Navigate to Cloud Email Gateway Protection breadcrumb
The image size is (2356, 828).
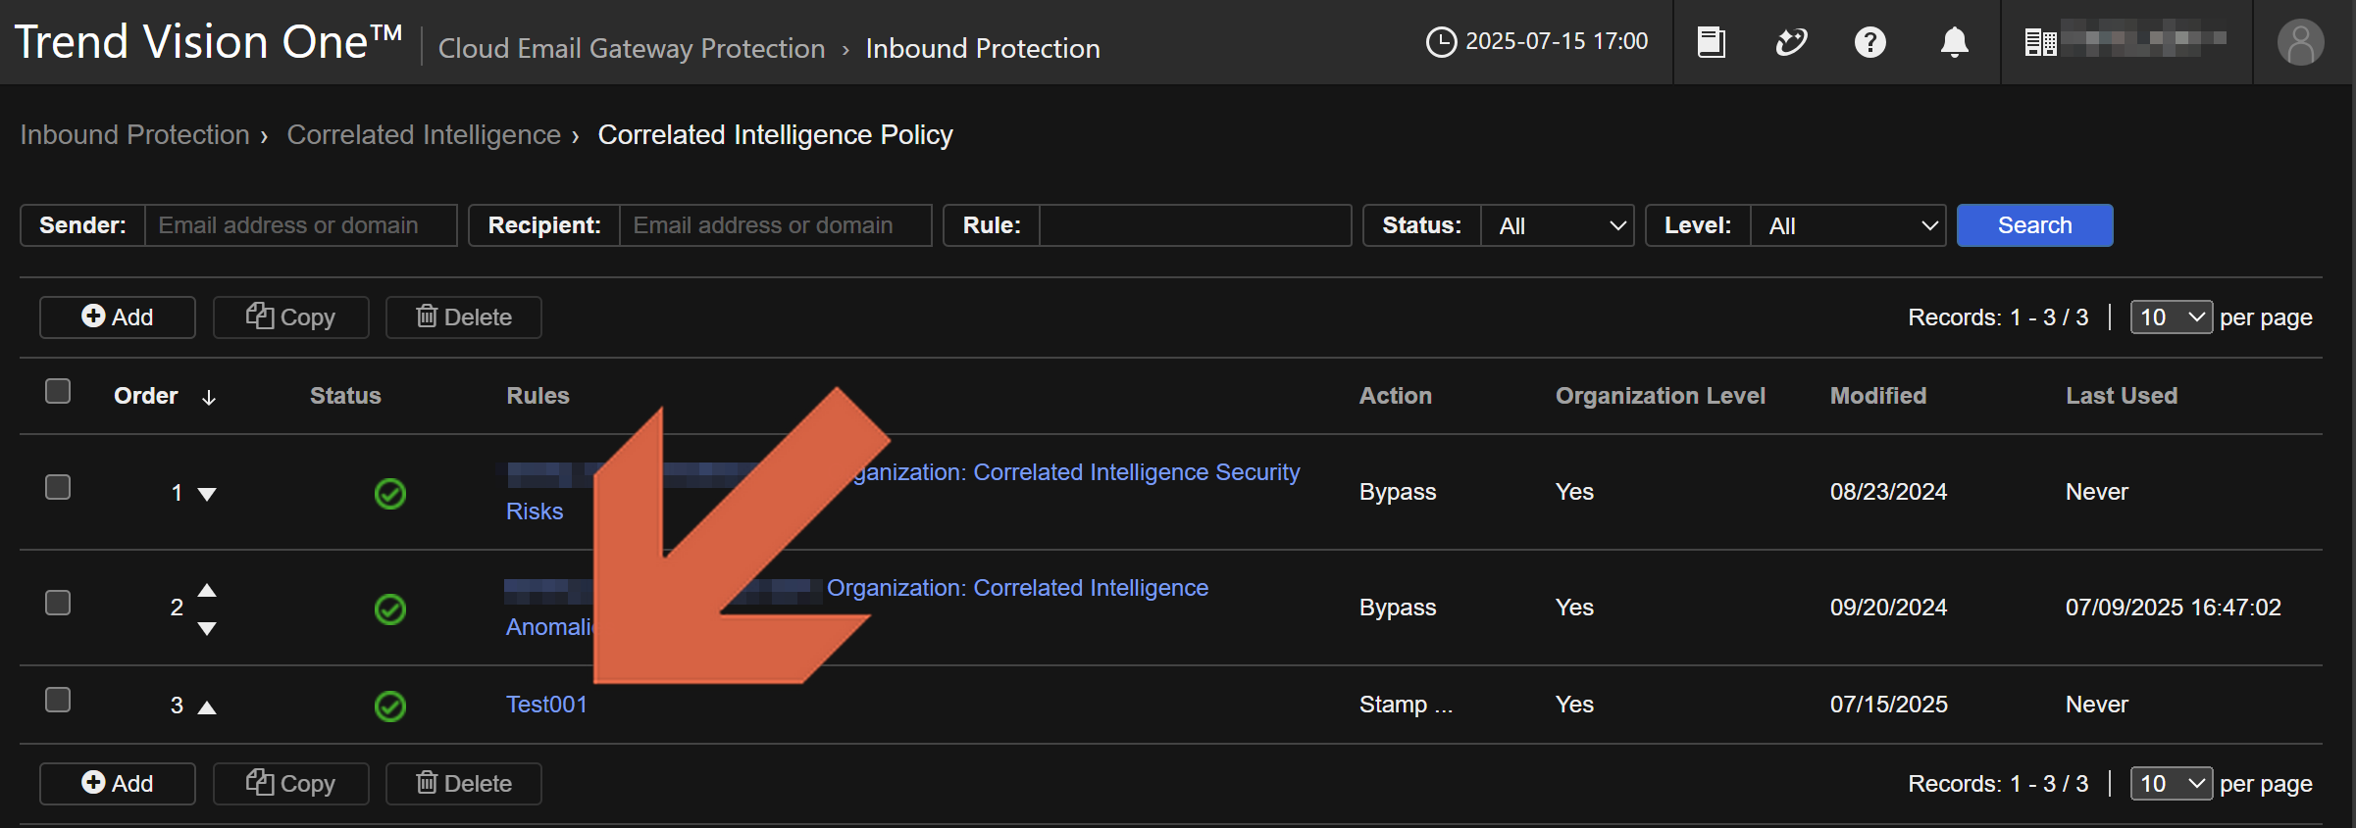[632, 49]
